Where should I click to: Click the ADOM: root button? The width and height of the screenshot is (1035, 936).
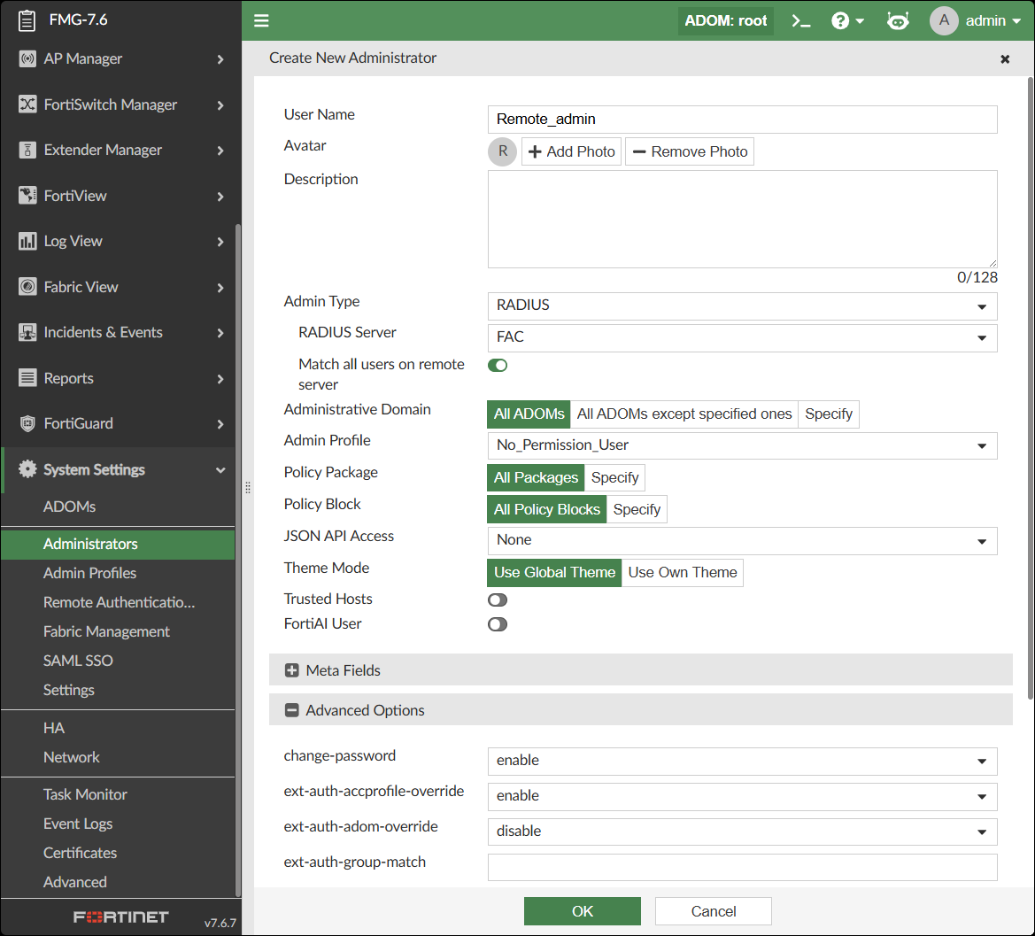(x=725, y=21)
